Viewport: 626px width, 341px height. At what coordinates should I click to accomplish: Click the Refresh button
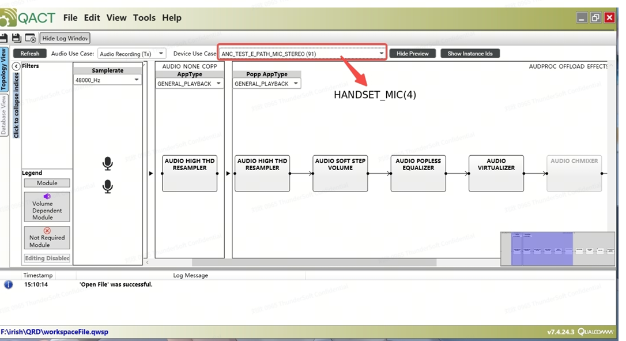tap(30, 54)
